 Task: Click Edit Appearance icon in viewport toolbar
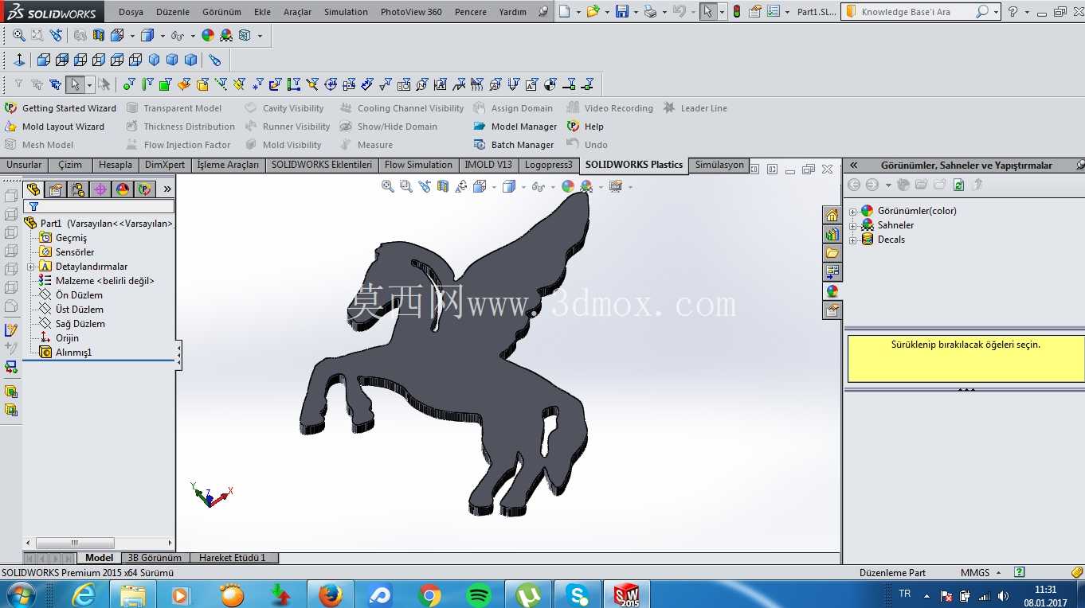[x=567, y=186]
